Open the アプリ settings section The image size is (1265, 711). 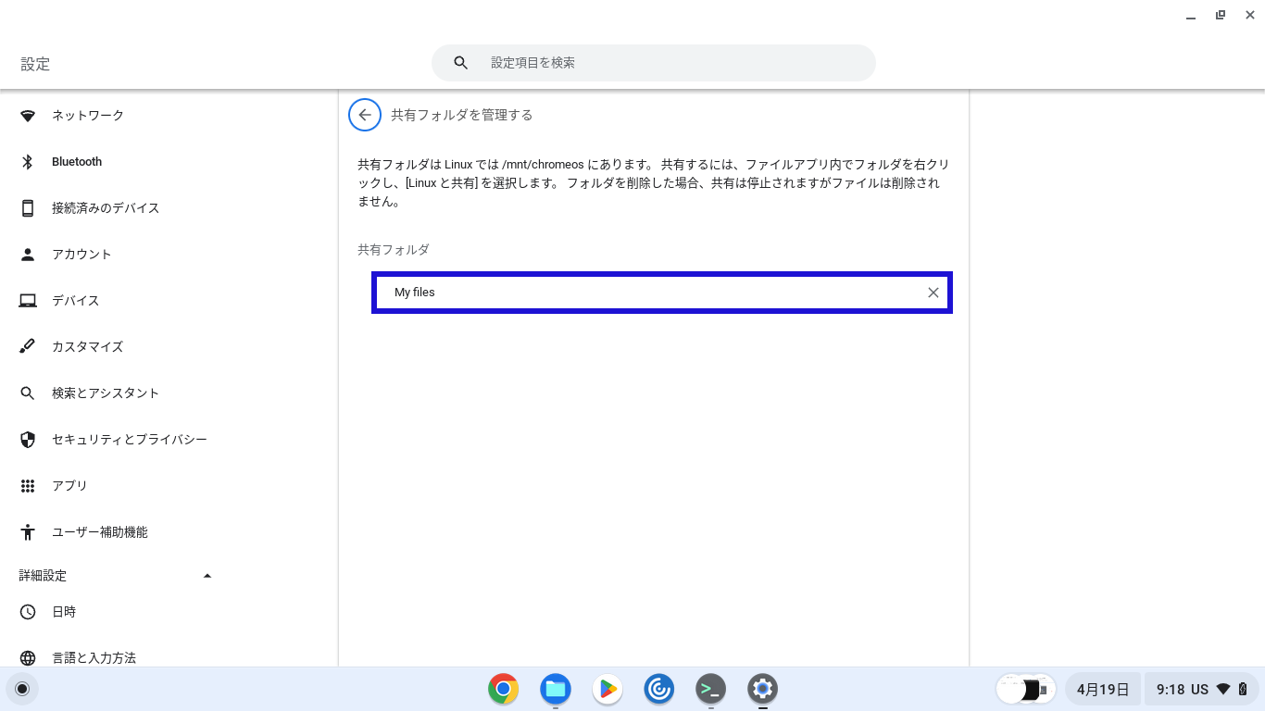coord(71,485)
